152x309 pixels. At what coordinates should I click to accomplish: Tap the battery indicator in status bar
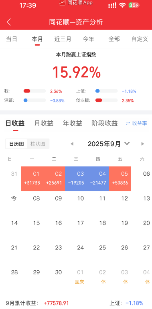pyautogui.click(x=134, y=5)
